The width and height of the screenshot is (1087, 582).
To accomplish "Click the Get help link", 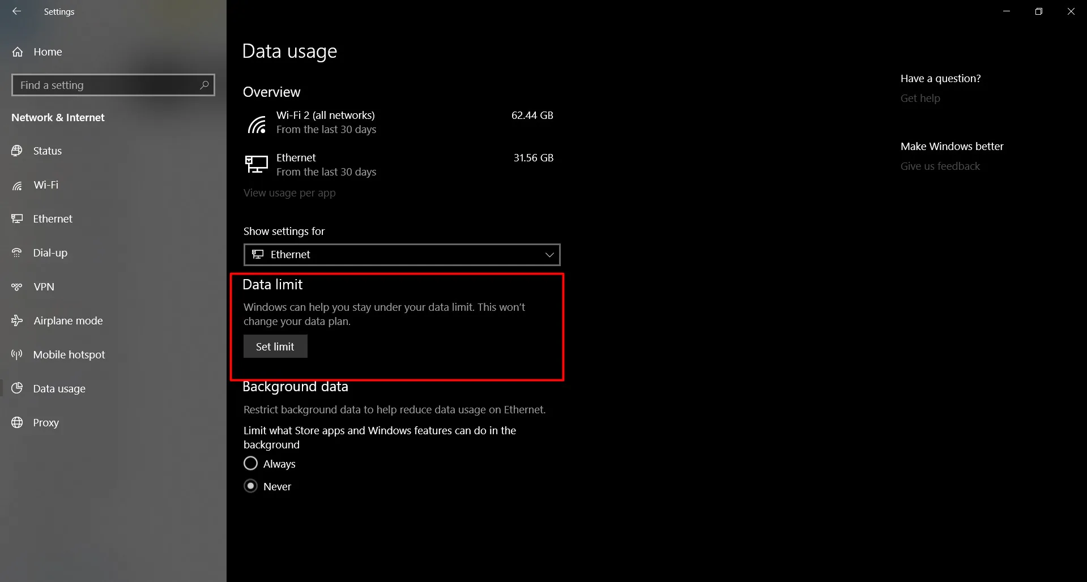I will (920, 99).
